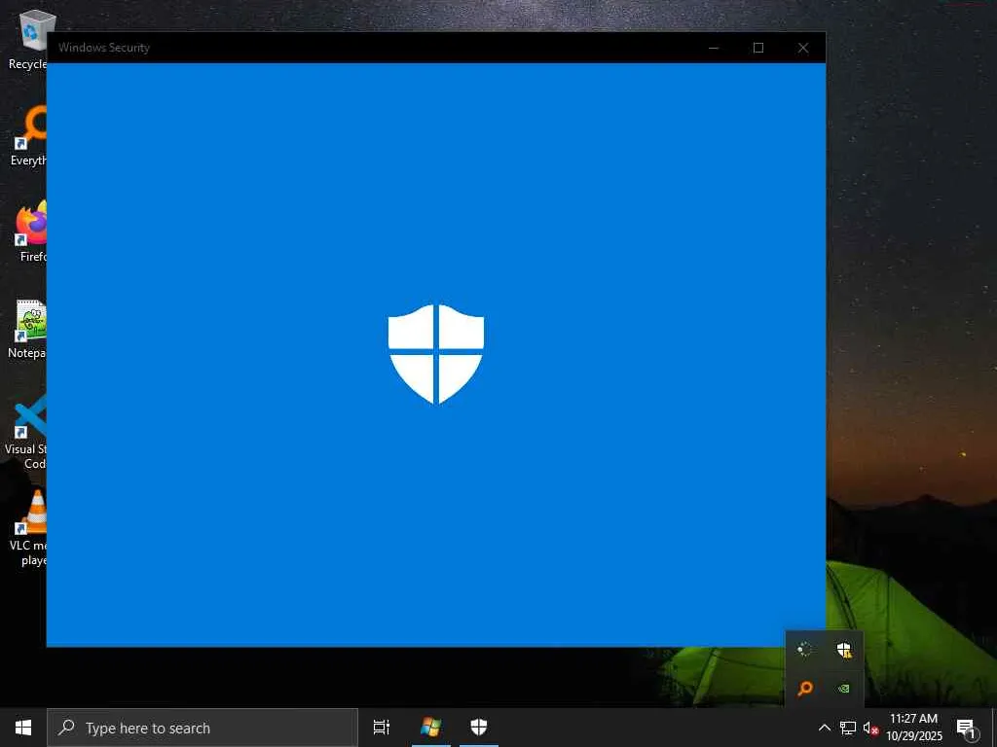Switch to the Windows flag app on the taskbar
Image resolution: width=997 pixels, height=747 pixels.
coord(430,728)
